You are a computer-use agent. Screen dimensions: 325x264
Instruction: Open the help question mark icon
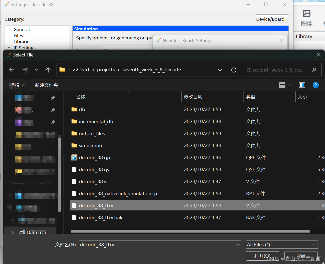(x=316, y=85)
